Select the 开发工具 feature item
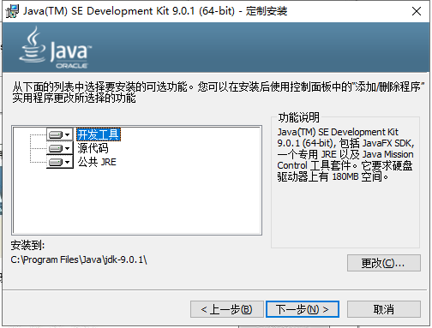The height and width of the screenshot is (328, 432). tap(99, 134)
